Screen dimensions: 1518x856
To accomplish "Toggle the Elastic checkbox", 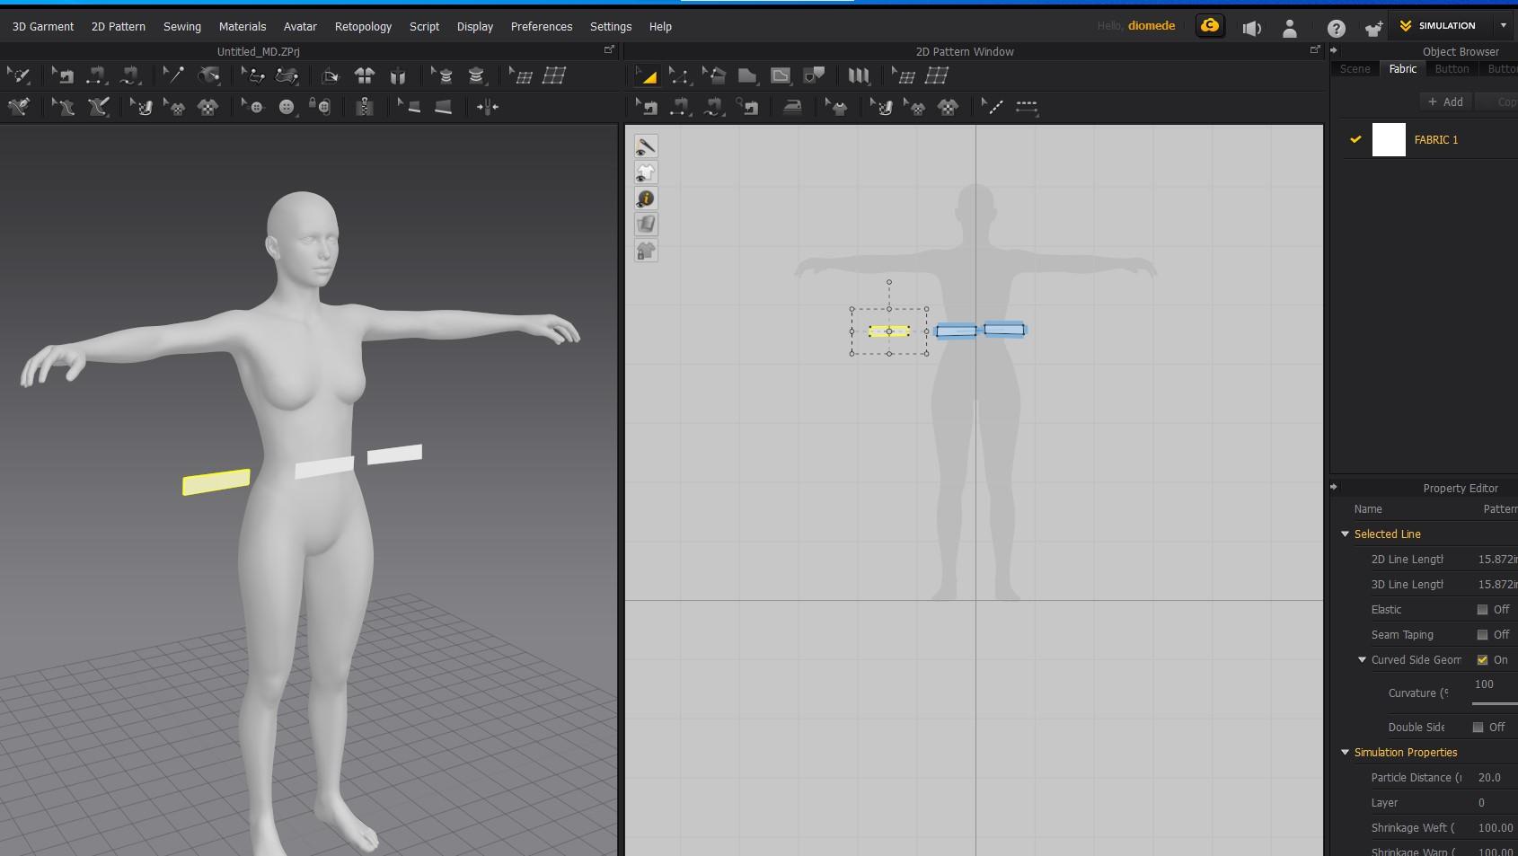I will 1482,610.
